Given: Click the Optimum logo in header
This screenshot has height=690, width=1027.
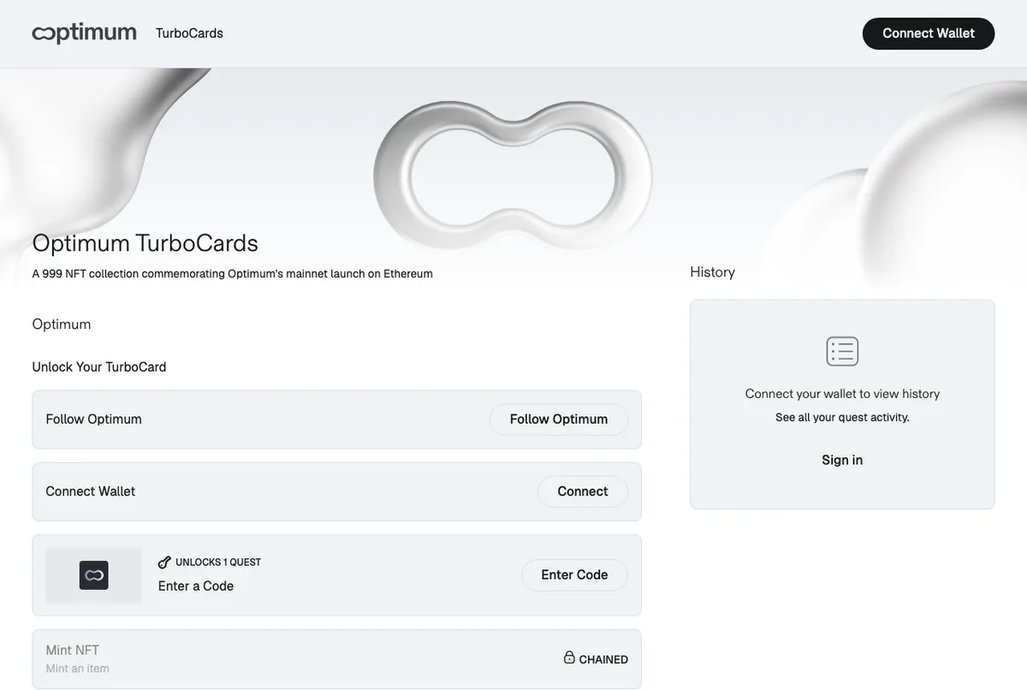Looking at the screenshot, I should coord(84,33).
